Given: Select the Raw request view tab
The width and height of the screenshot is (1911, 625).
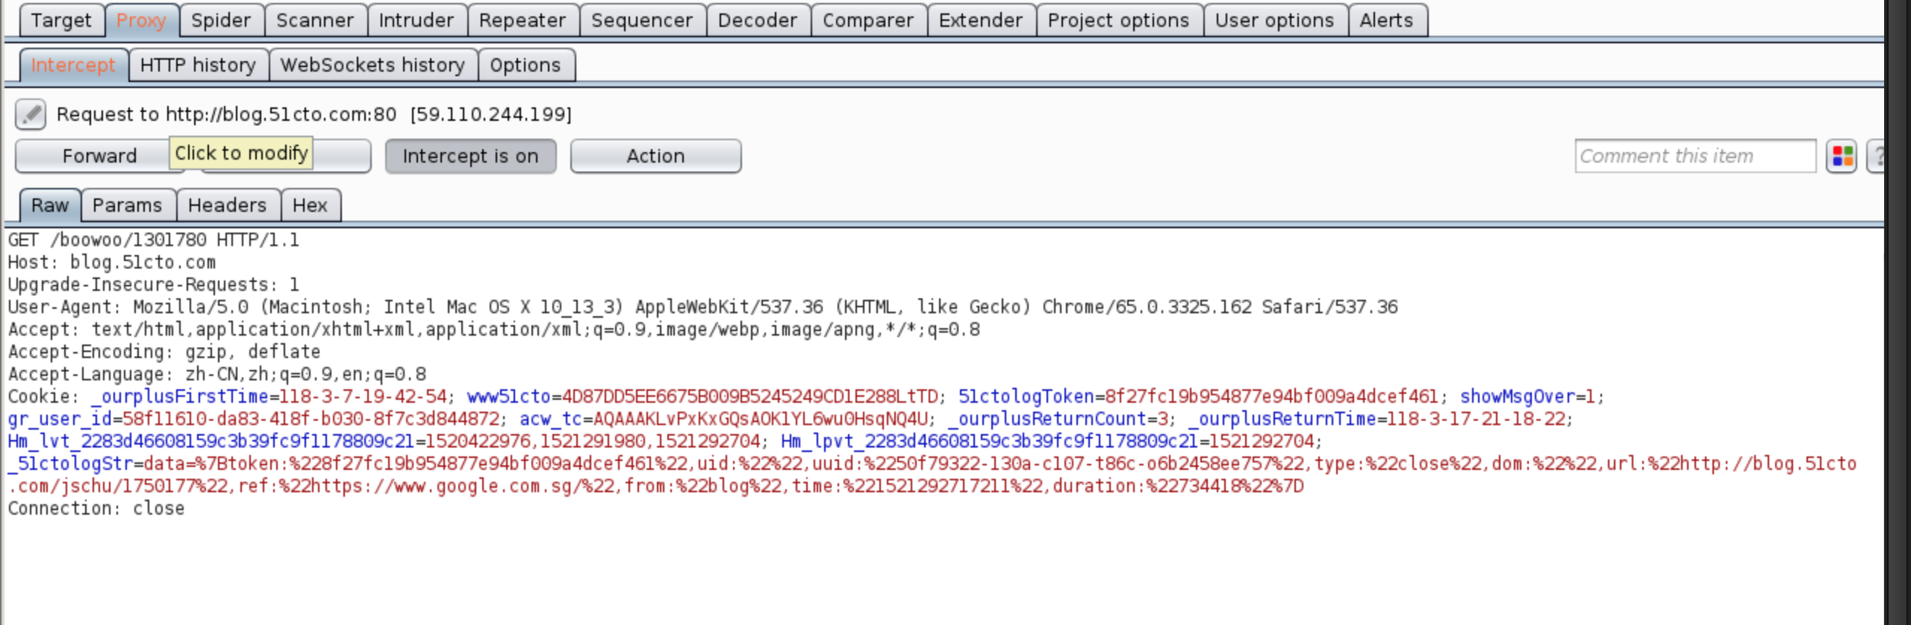Looking at the screenshot, I should coord(50,205).
